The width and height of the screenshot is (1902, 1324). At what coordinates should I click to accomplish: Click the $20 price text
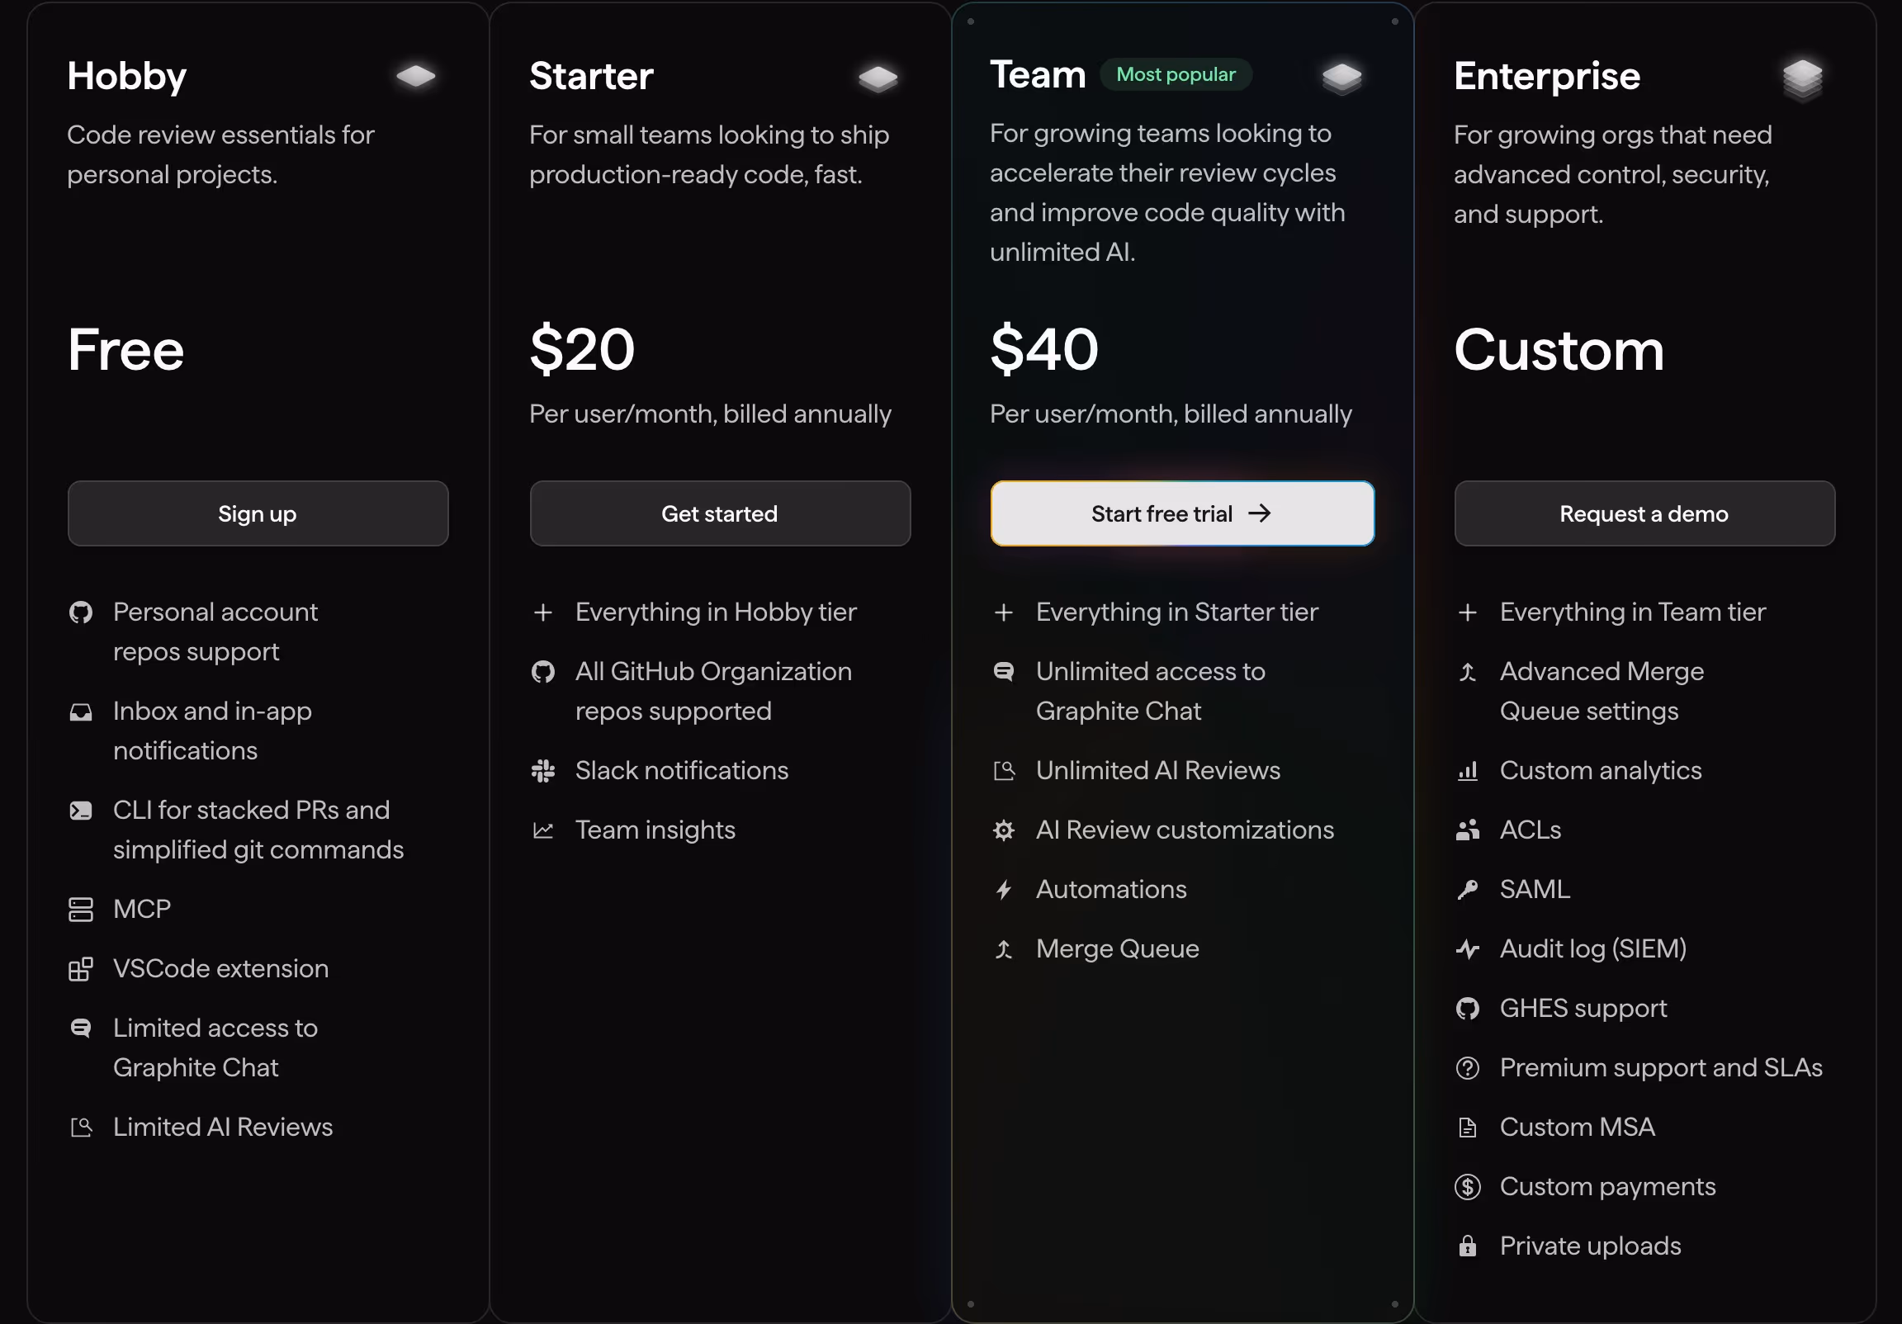coord(581,349)
